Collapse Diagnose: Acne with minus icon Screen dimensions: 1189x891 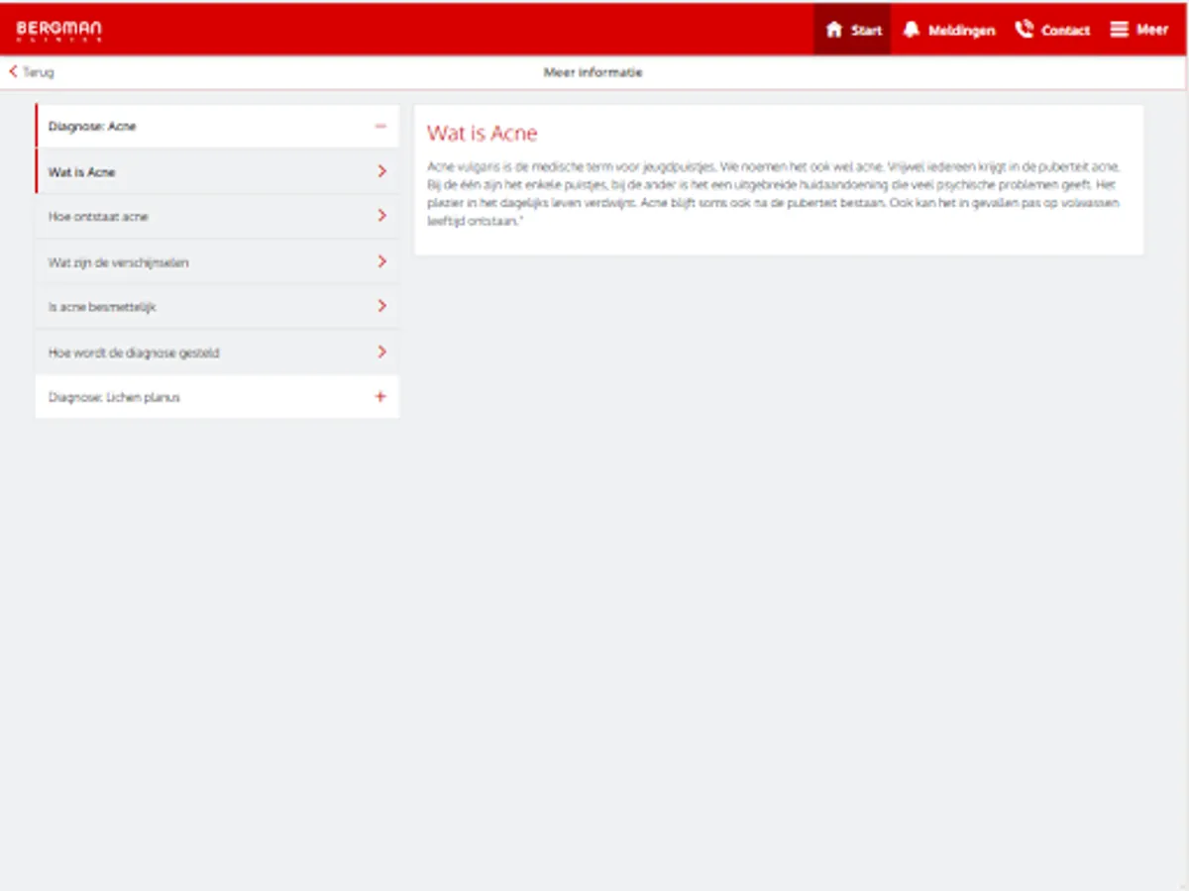(x=380, y=126)
